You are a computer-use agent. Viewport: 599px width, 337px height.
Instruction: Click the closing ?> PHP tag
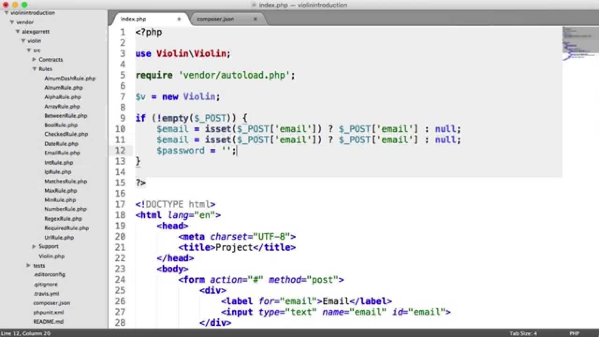pos(141,183)
